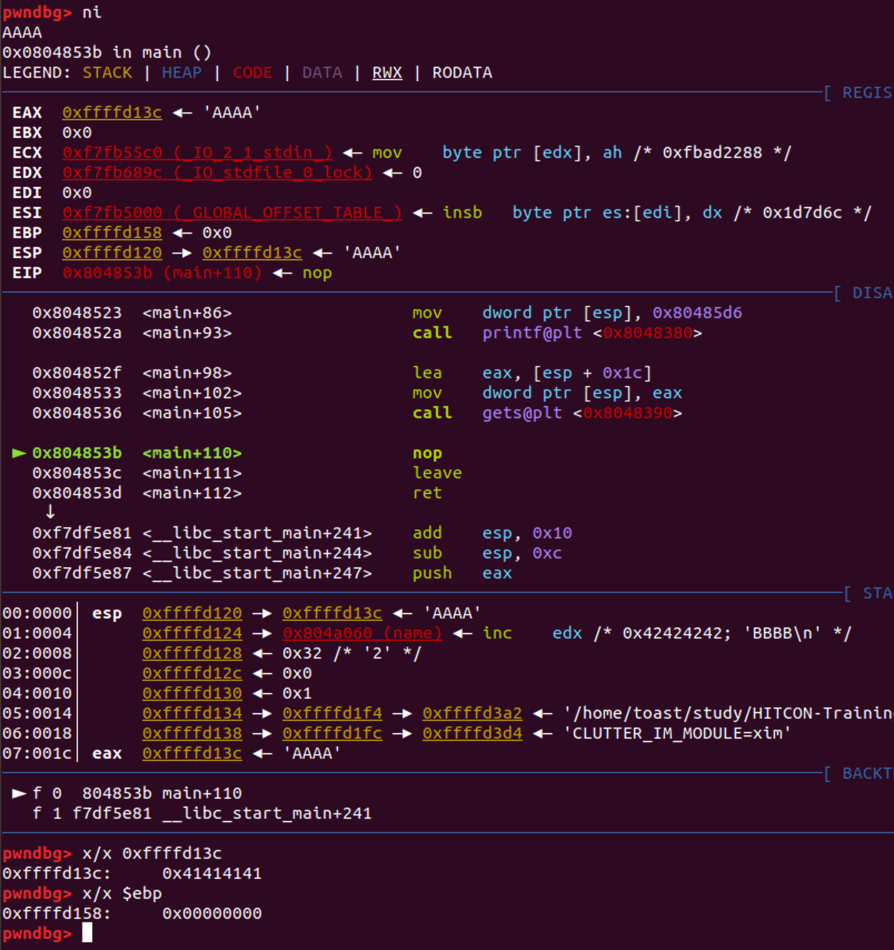Click the '0x0804853b in main ()' line
This screenshot has height=950, width=894.
tap(107, 52)
